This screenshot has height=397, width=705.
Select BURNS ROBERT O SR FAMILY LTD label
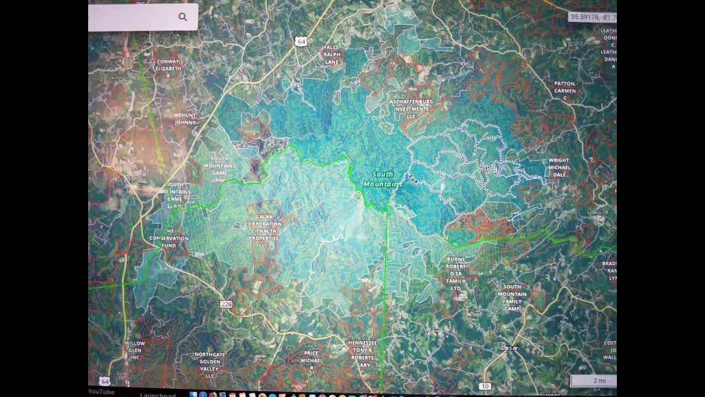tap(455, 273)
